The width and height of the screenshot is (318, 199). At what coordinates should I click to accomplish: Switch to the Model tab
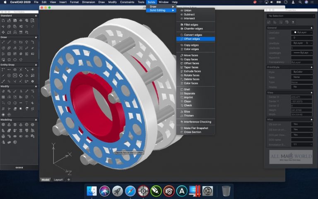tap(45, 180)
